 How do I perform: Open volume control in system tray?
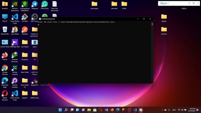click(182, 110)
